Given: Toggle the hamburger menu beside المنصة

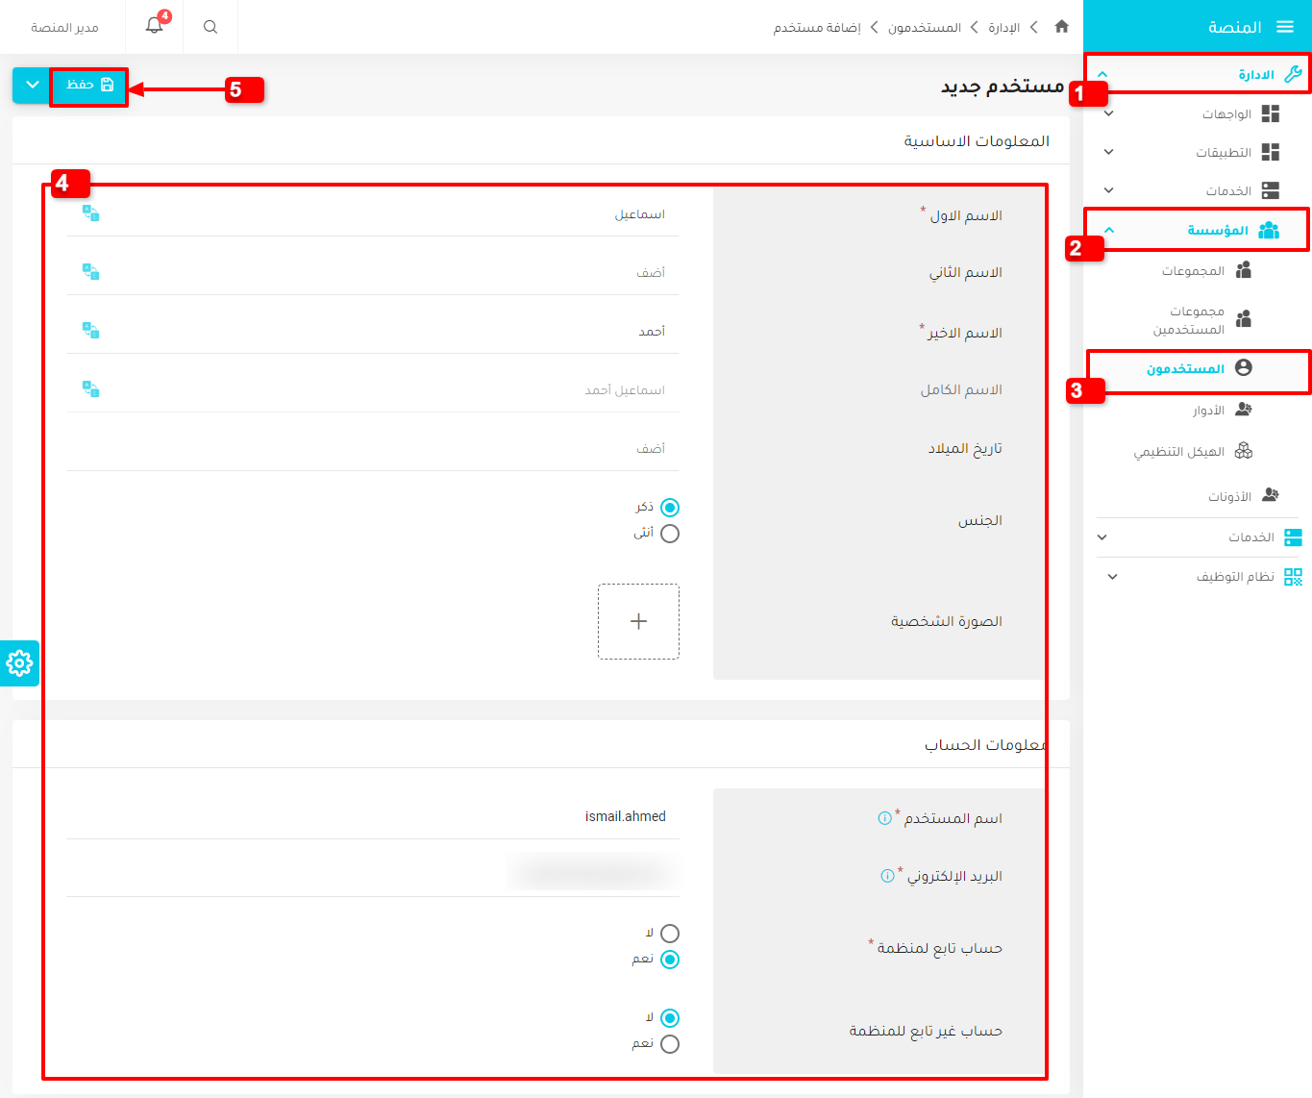Looking at the screenshot, I should pos(1284,27).
